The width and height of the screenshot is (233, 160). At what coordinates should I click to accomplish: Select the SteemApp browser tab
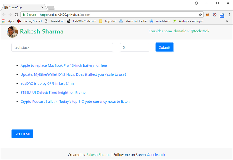[x=24, y=8]
